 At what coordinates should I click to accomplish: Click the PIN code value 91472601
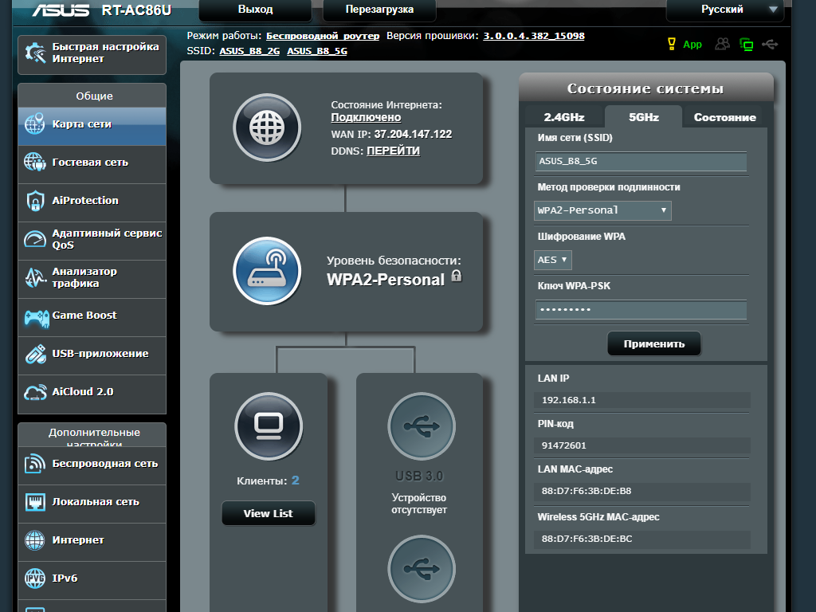click(x=563, y=445)
